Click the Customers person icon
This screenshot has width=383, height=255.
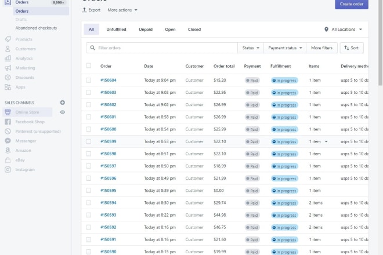tap(8, 49)
